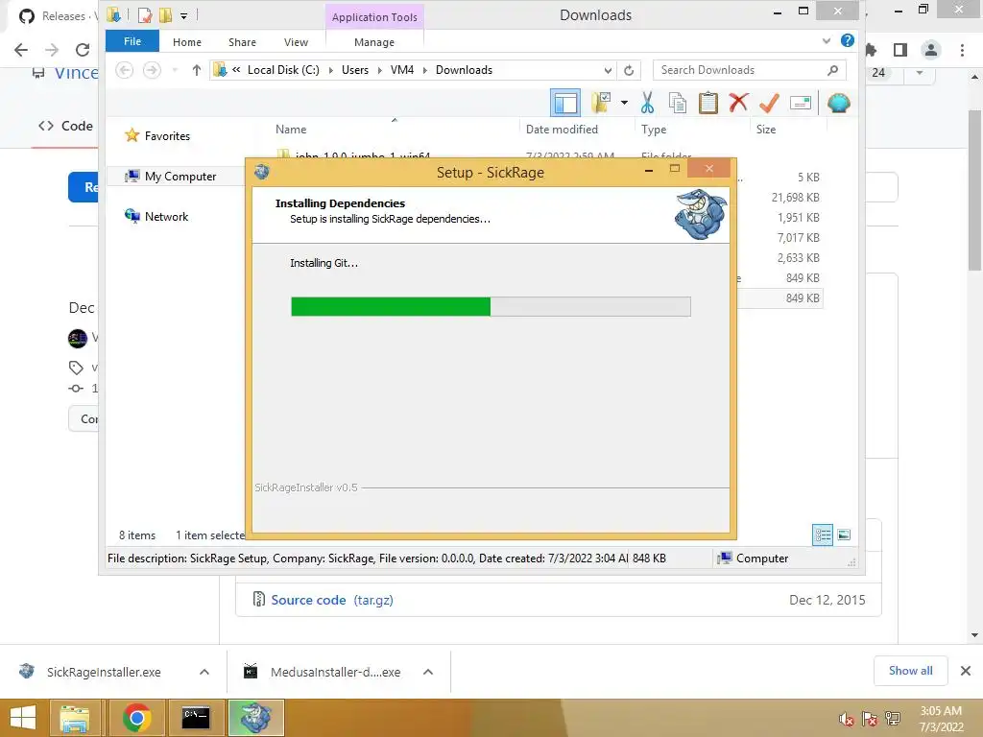Click Chrome's reload page icon

[83, 50]
